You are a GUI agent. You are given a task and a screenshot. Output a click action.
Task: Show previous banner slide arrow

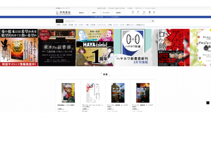tap(5, 48)
